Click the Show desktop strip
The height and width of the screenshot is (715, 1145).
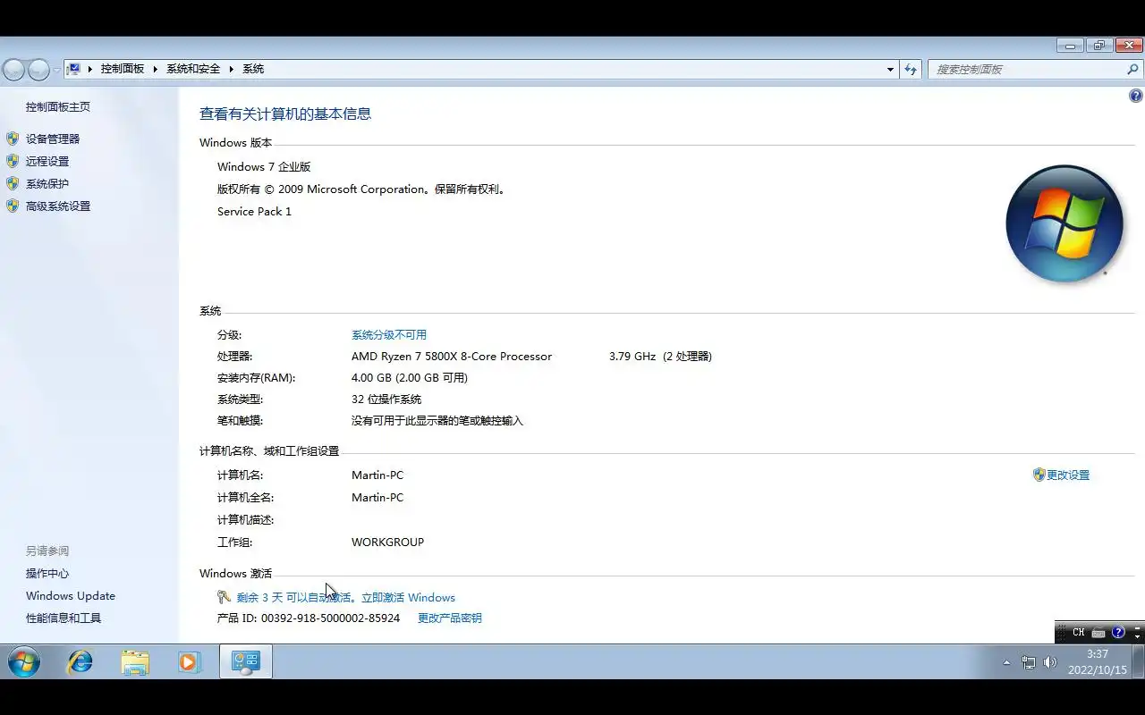1138,662
